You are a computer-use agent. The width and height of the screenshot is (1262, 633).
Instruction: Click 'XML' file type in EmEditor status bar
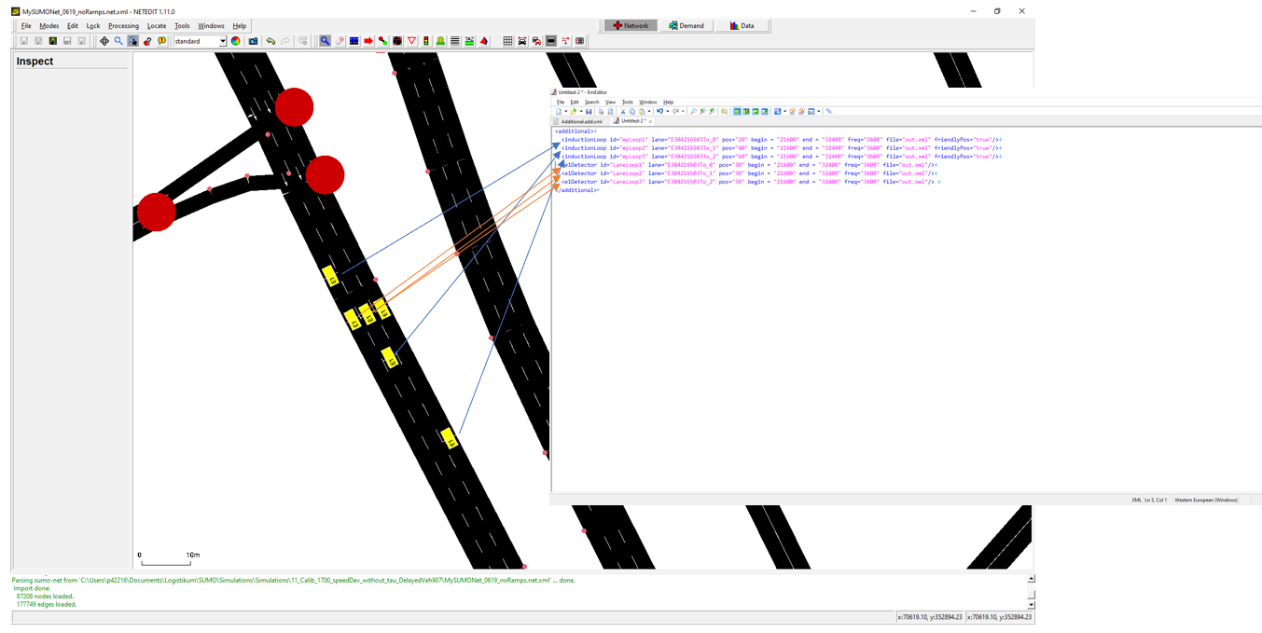tap(1136, 500)
